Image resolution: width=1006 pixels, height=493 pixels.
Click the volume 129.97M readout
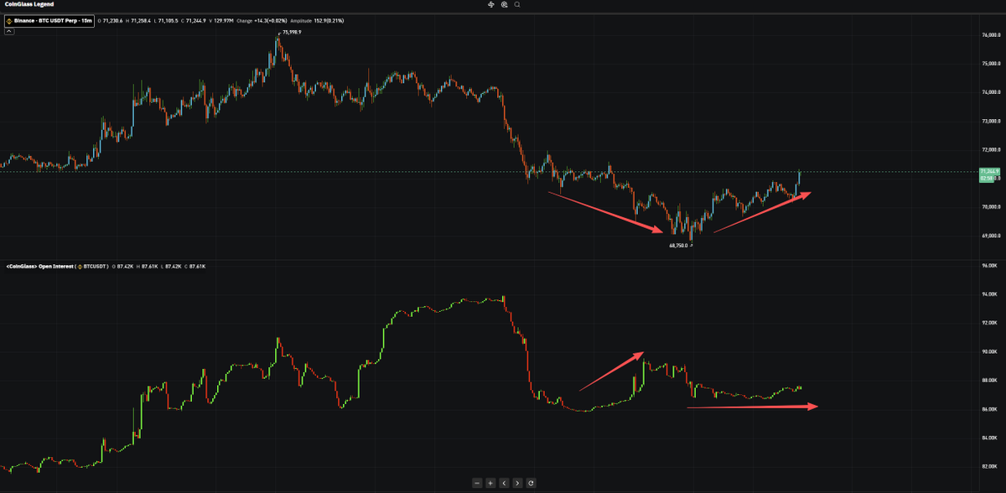click(220, 19)
